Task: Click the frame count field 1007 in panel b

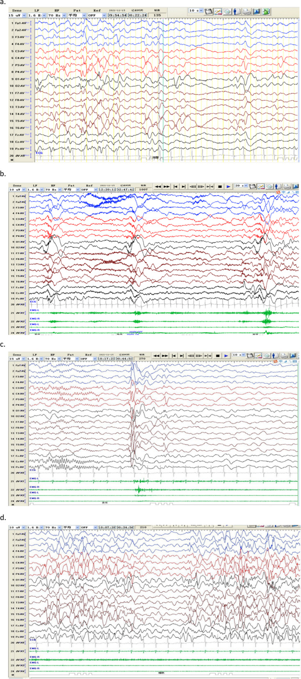Action: [143, 190]
